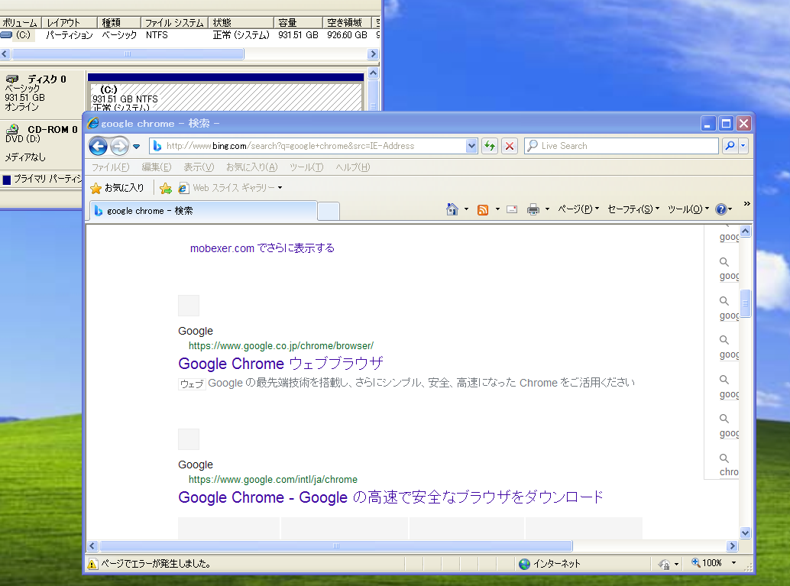
Task: Click IE horizontal scrollbar left arrow
Action: point(92,546)
